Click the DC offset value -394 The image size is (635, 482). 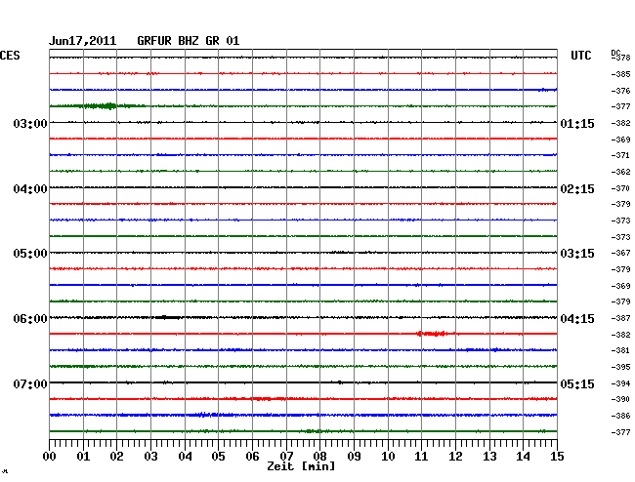pyautogui.click(x=620, y=383)
